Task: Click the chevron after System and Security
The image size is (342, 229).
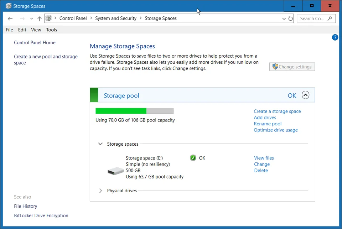Action: coord(140,18)
